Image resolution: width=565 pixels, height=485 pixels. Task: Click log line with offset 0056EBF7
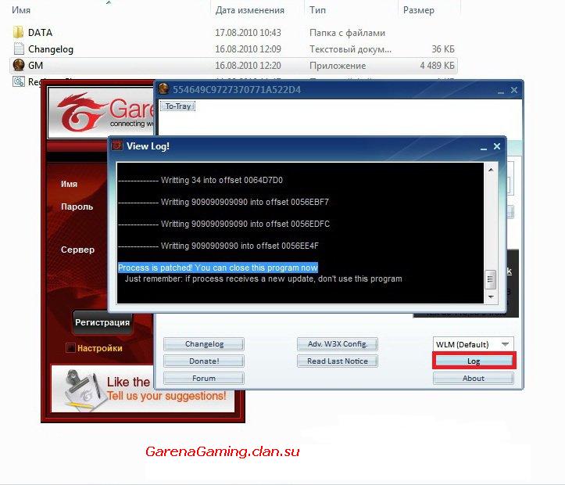pos(223,202)
